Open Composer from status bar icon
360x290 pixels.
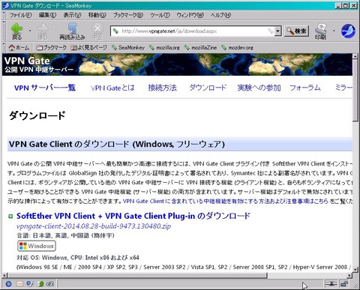(40, 284)
